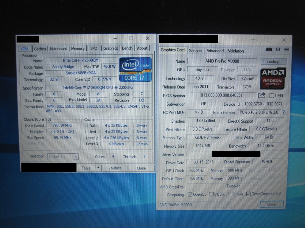Share the BIOS via export arrow icon

262,95
